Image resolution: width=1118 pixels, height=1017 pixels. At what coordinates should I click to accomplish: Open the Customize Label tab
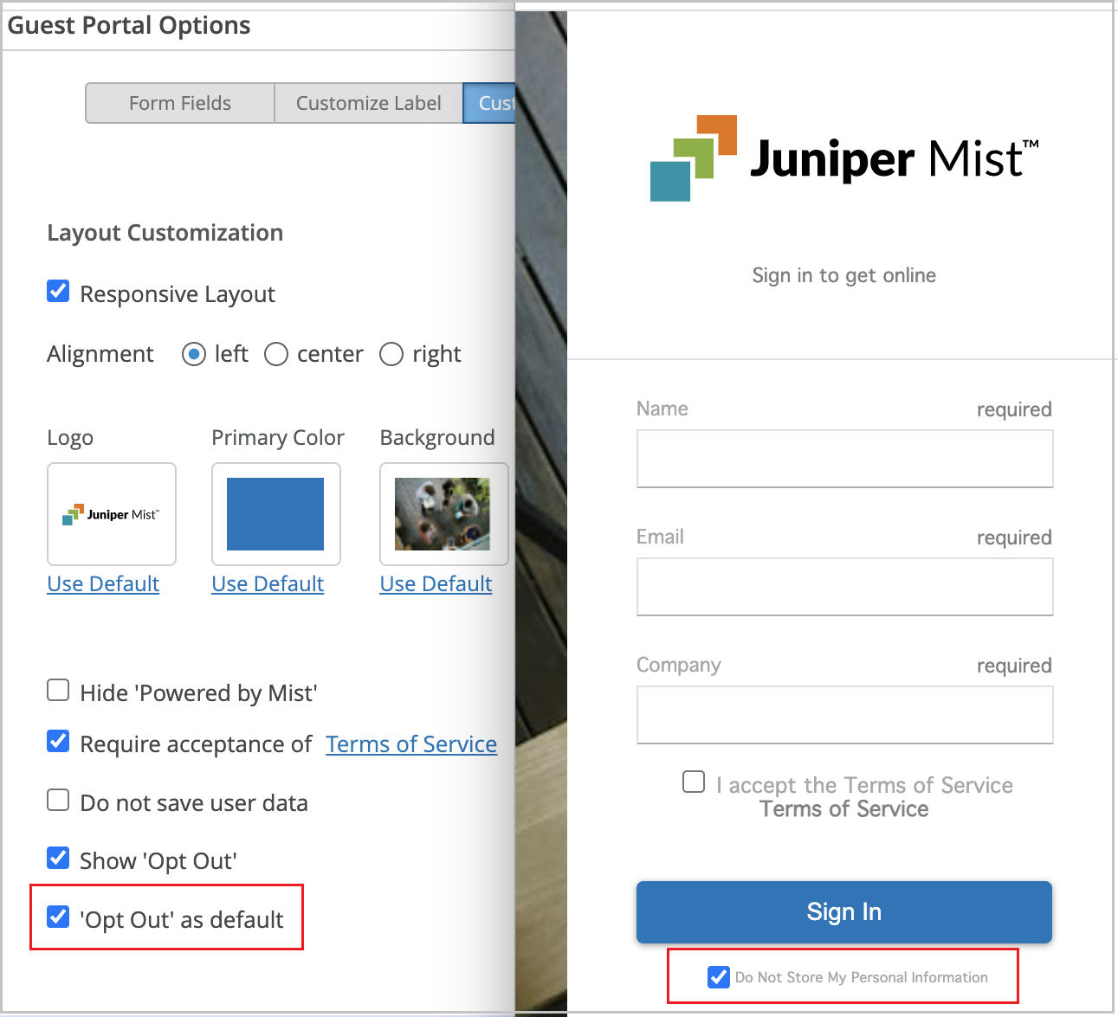coord(368,103)
